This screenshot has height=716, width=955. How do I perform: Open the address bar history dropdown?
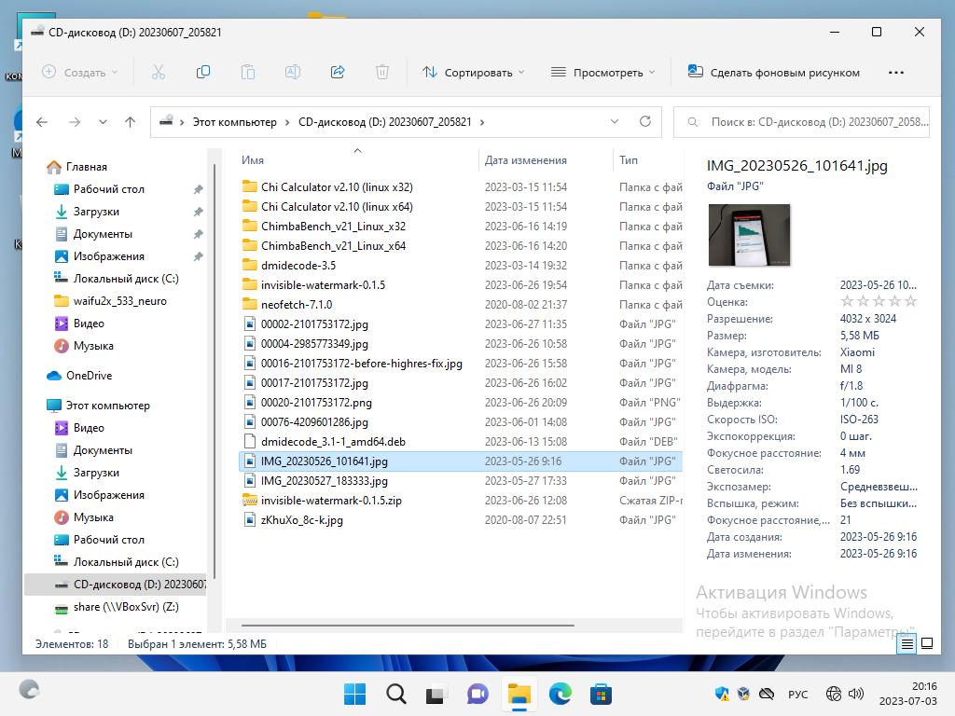(x=614, y=122)
